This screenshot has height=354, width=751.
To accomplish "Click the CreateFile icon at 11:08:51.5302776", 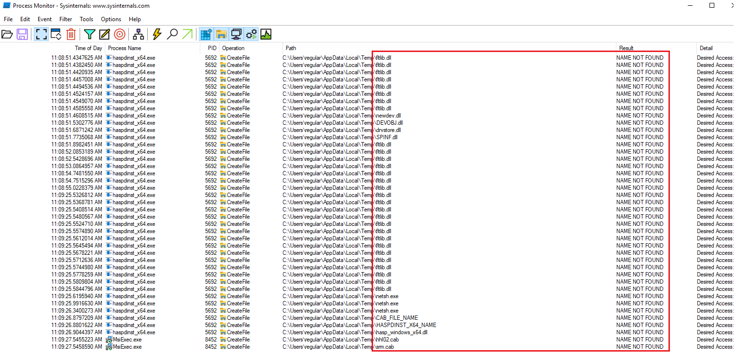I will tap(223, 123).
